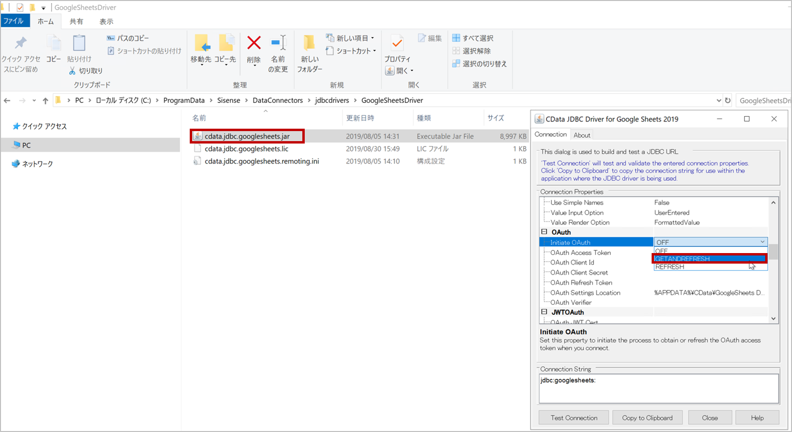Click Copy Path command

(x=128, y=38)
